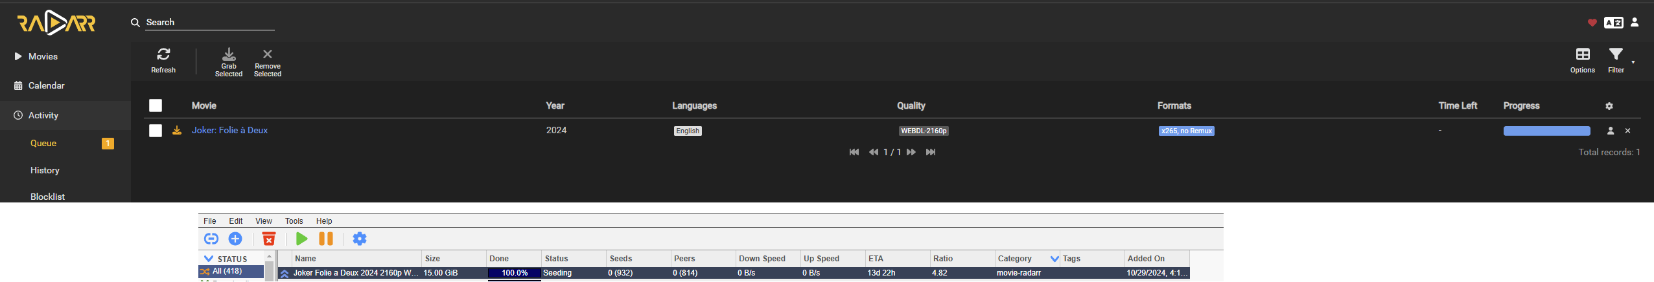Viewport: 1654px width, 282px height.
Task: Click the English language badge
Action: pos(688,131)
